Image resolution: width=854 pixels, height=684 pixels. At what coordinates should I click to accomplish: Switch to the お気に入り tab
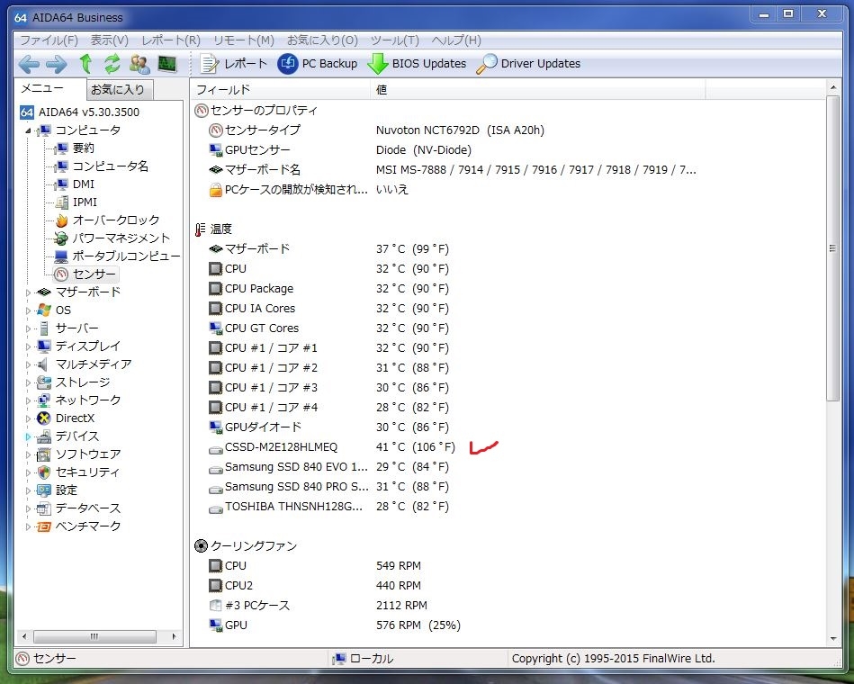point(118,89)
